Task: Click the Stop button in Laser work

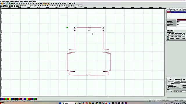Action: pos(184,79)
